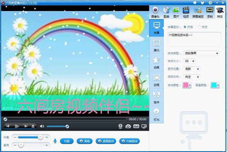The height and width of the screenshot is (152, 227).
Task: Open the 显示位置 display position dropdown
Action: coord(192,69)
